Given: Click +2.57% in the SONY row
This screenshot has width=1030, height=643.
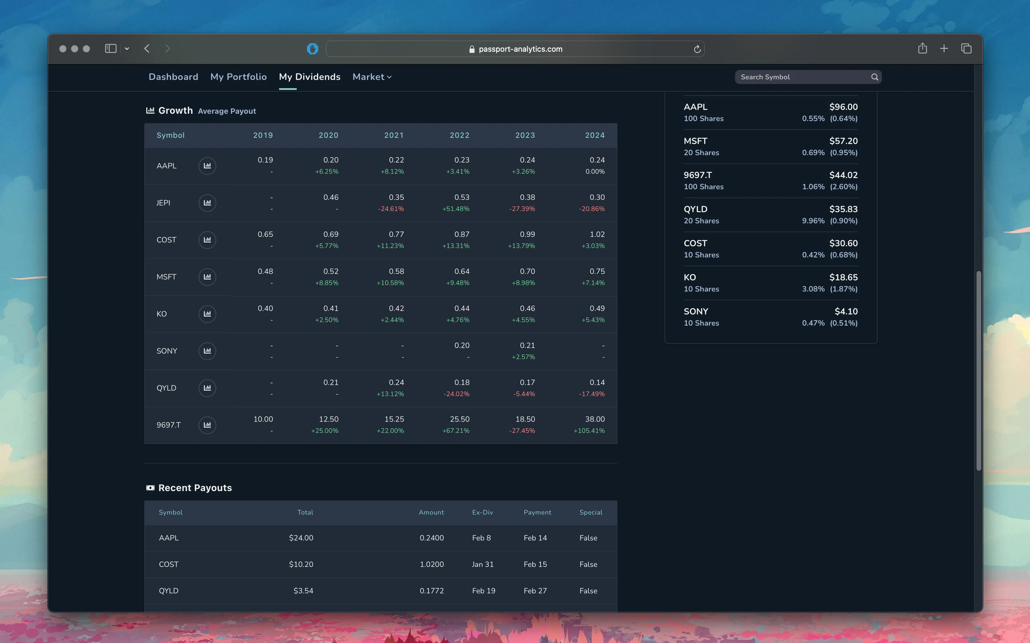Looking at the screenshot, I should tap(523, 357).
